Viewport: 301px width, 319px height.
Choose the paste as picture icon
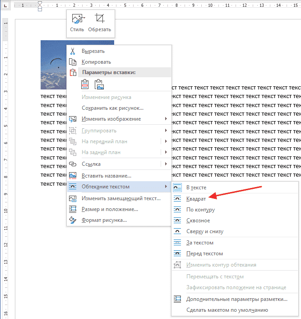tap(99, 84)
